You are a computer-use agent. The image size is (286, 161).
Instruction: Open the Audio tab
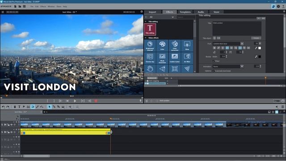tap(201, 12)
